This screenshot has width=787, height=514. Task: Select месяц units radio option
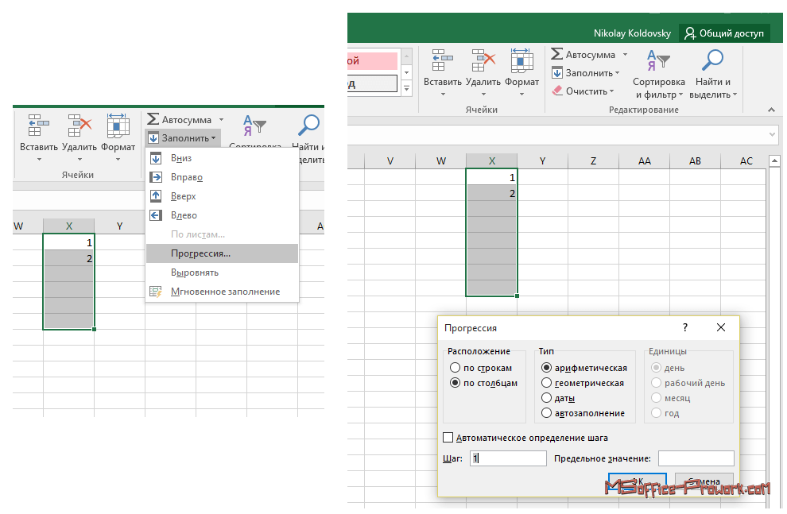pyautogui.click(x=656, y=398)
